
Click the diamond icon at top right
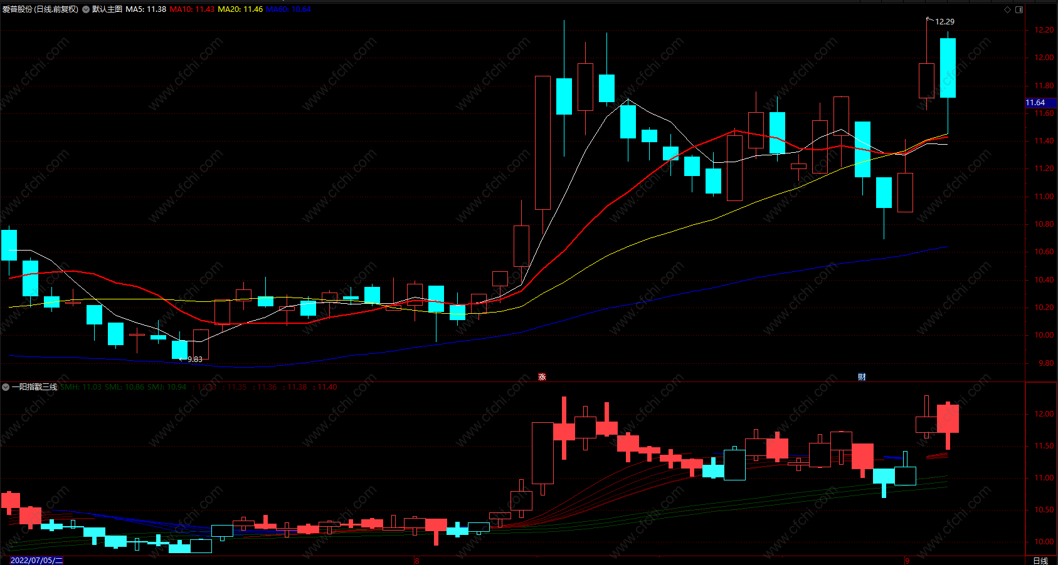[x=1008, y=9]
